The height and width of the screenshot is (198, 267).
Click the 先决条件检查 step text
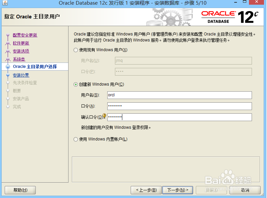[25, 83]
